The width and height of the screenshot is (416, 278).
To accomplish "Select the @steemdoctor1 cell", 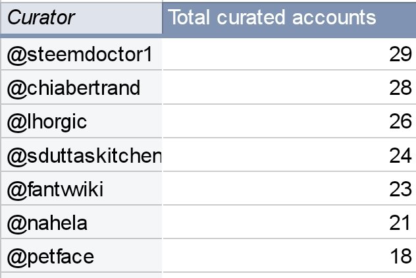I will pos(80,55).
